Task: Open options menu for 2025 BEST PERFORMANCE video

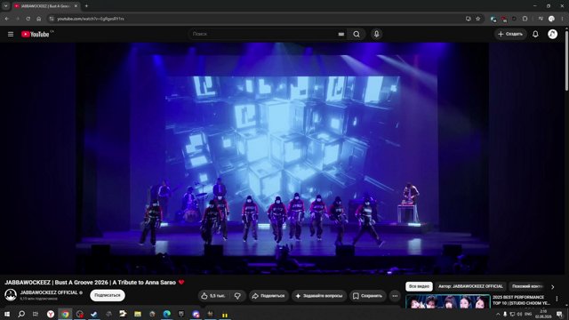Action: [x=557, y=299]
